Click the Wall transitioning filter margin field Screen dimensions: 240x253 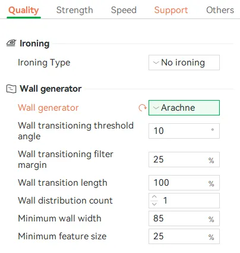[x=184, y=160]
